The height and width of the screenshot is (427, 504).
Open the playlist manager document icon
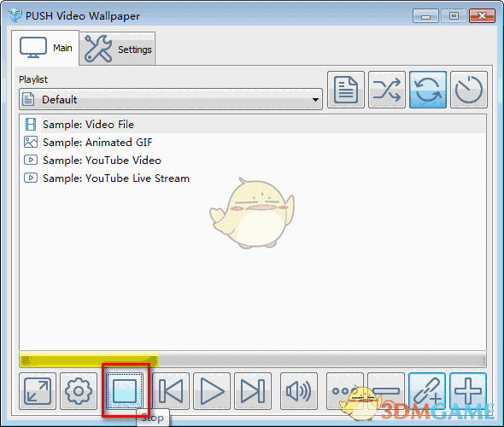coord(346,90)
